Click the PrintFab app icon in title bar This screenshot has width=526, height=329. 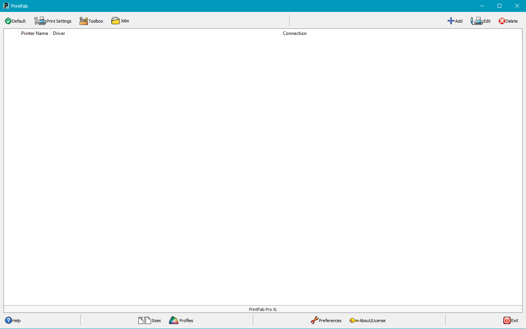tap(6, 6)
